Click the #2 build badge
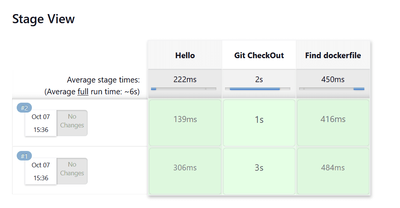The width and height of the screenshot is (400, 208). click(x=24, y=108)
